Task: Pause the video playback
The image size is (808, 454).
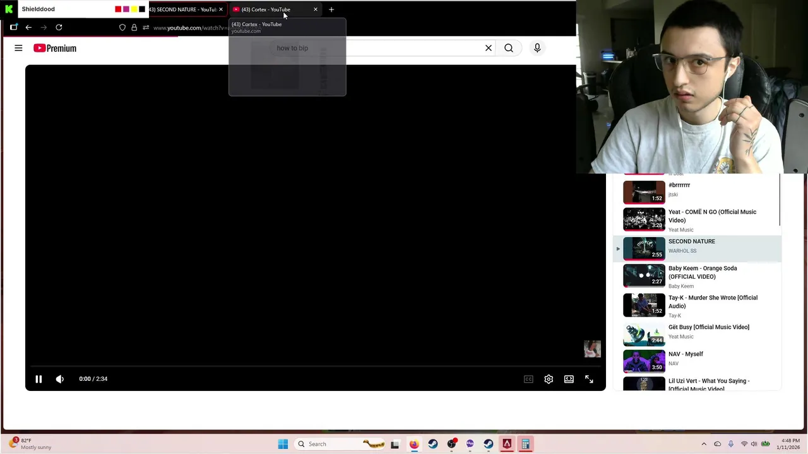Action: (39, 379)
